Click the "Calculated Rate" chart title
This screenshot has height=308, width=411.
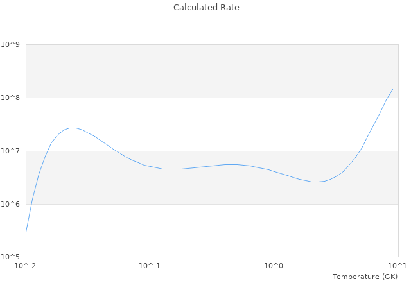pos(206,8)
